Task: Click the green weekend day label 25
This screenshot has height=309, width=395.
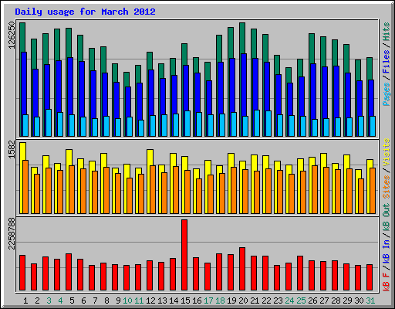Action: tap(301, 301)
